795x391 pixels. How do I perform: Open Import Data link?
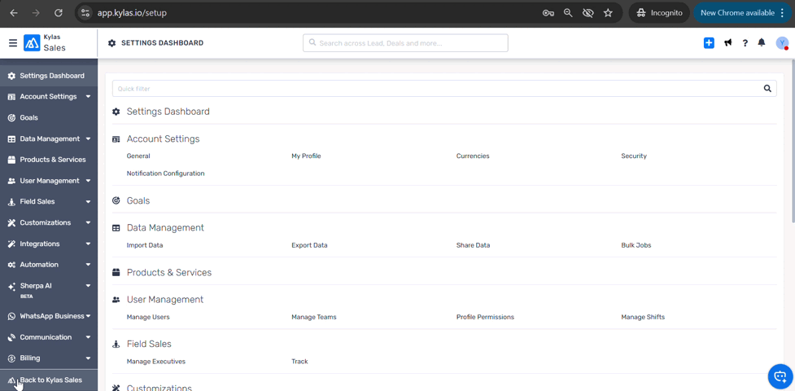pos(145,245)
